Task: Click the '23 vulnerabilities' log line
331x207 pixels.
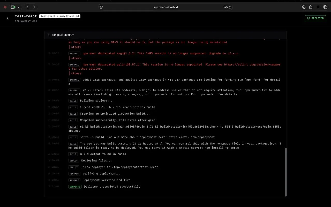Action: 174,92
